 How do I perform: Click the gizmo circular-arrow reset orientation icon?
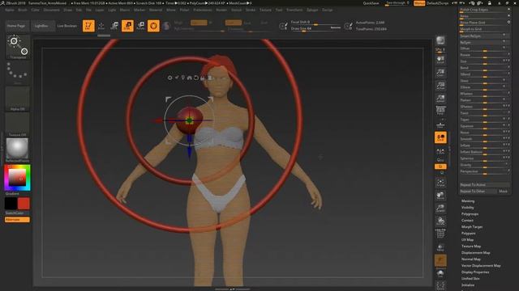[196, 78]
